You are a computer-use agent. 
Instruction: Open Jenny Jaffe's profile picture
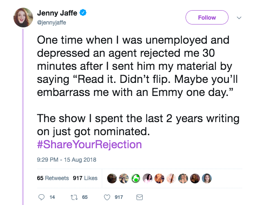23,18
